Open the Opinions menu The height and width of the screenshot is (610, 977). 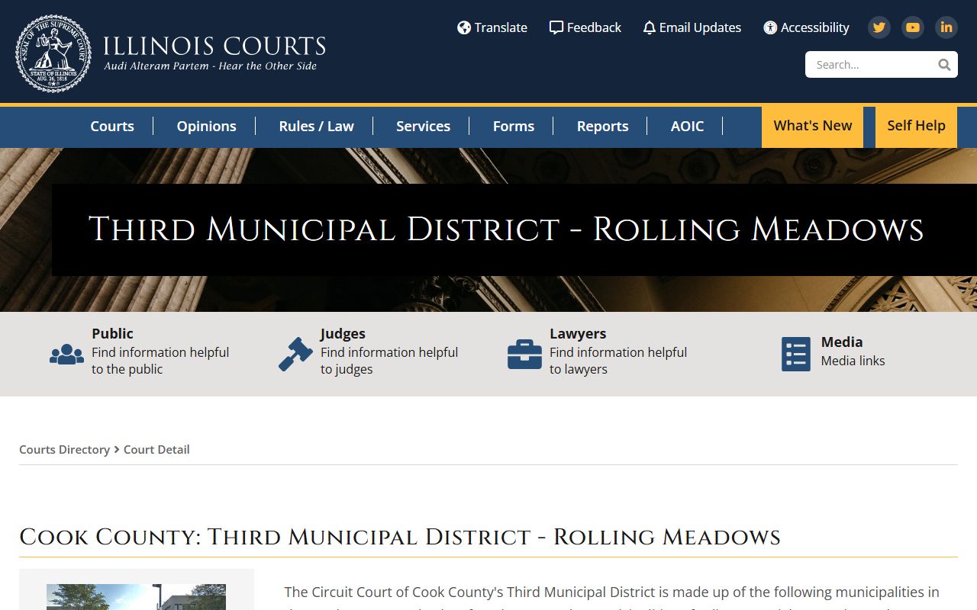[x=206, y=127]
